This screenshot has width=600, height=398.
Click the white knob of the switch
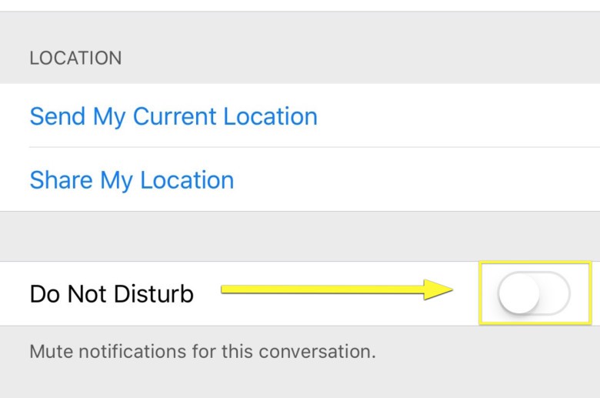pyautogui.click(x=519, y=293)
